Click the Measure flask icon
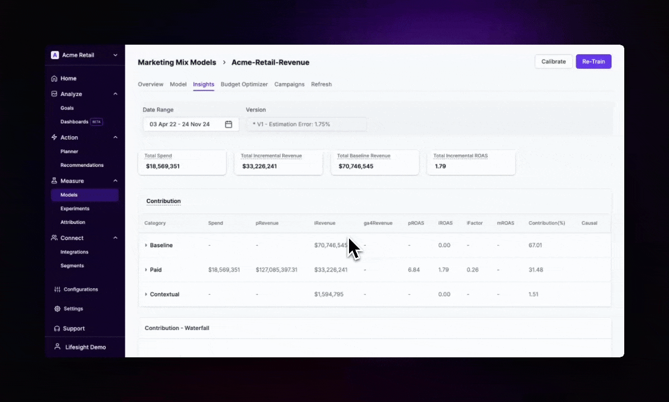This screenshot has width=669, height=402. [54, 180]
